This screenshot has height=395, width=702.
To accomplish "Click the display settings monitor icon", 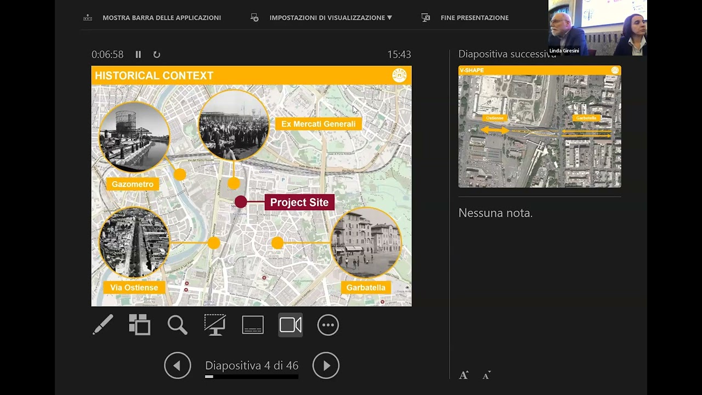I will click(254, 18).
